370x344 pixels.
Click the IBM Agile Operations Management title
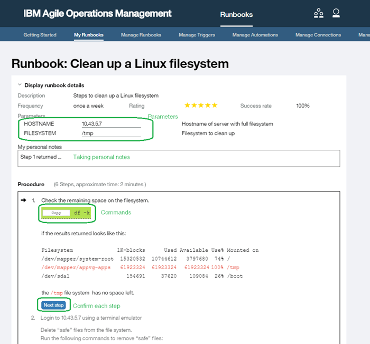[x=97, y=14]
